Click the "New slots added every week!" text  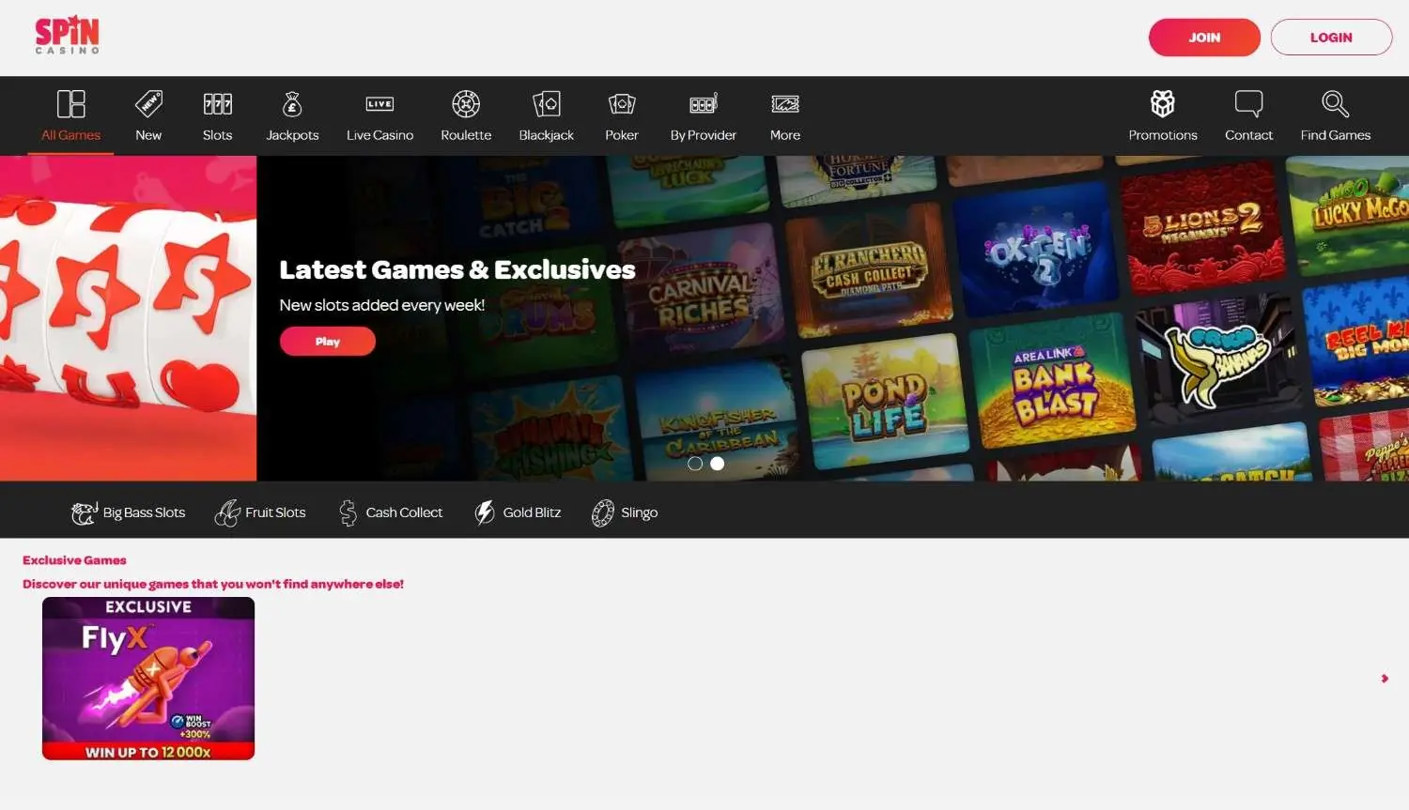pos(382,305)
